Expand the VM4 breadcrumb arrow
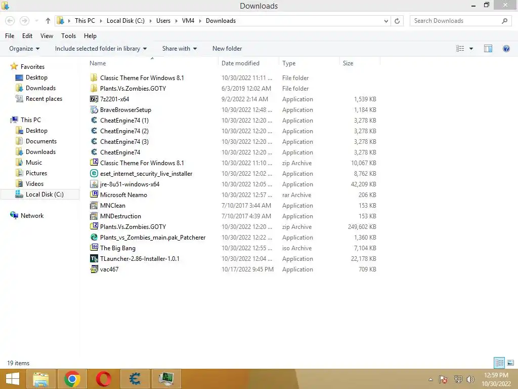 point(200,21)
